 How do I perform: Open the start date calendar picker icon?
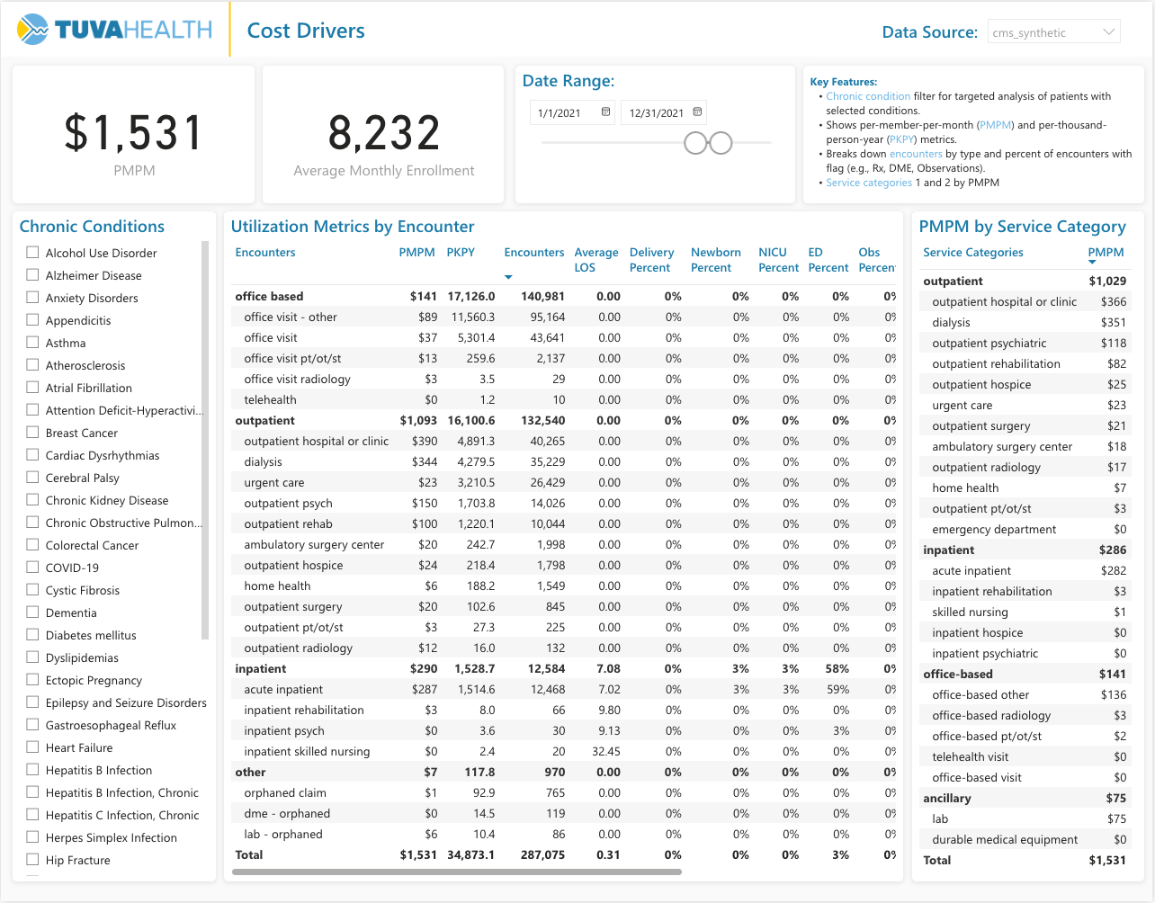[x=605, y=112]
